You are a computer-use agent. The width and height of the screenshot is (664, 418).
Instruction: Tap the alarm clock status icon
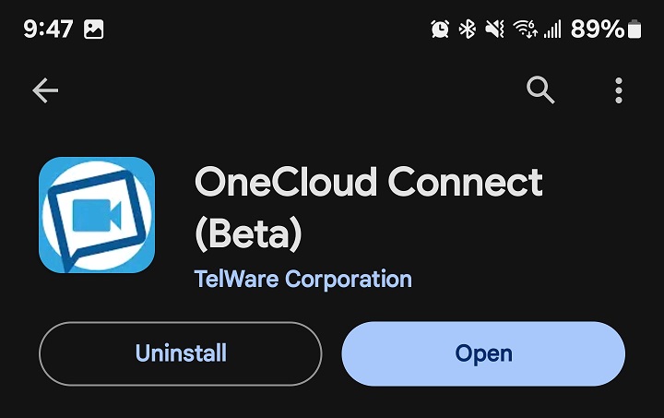440,30
